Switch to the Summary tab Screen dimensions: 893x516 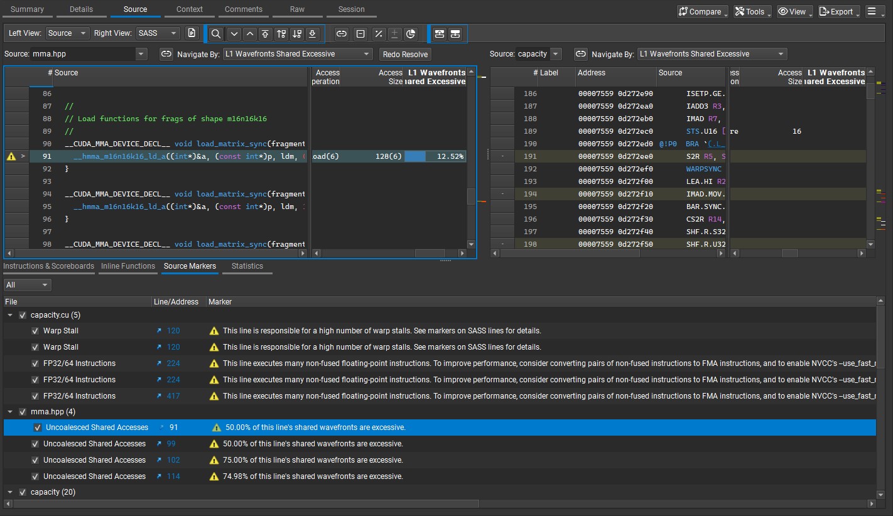[x=27, y=9]
